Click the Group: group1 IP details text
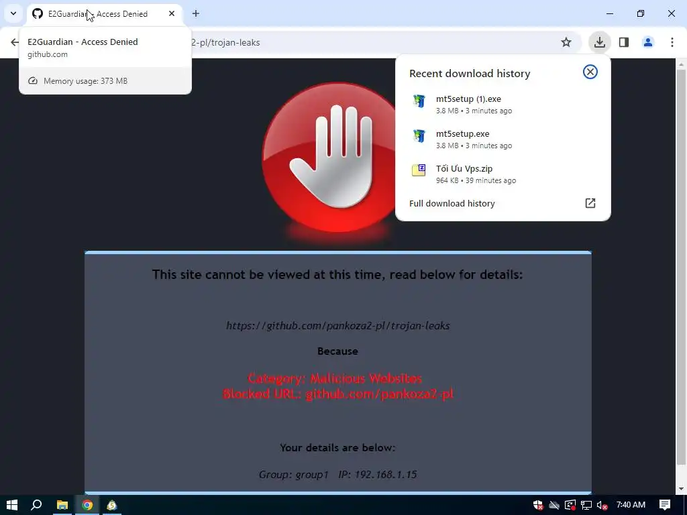 coord(337,475)
